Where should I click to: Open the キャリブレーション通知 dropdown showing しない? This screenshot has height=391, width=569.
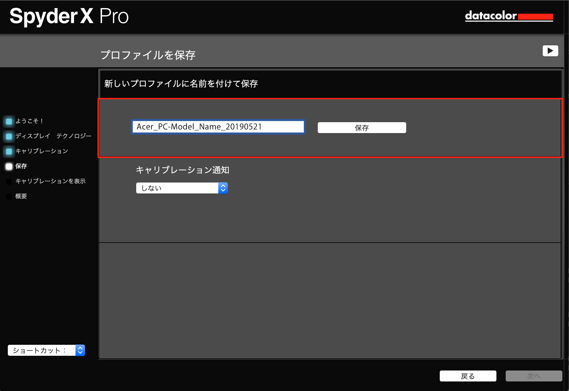click(182, 188)
